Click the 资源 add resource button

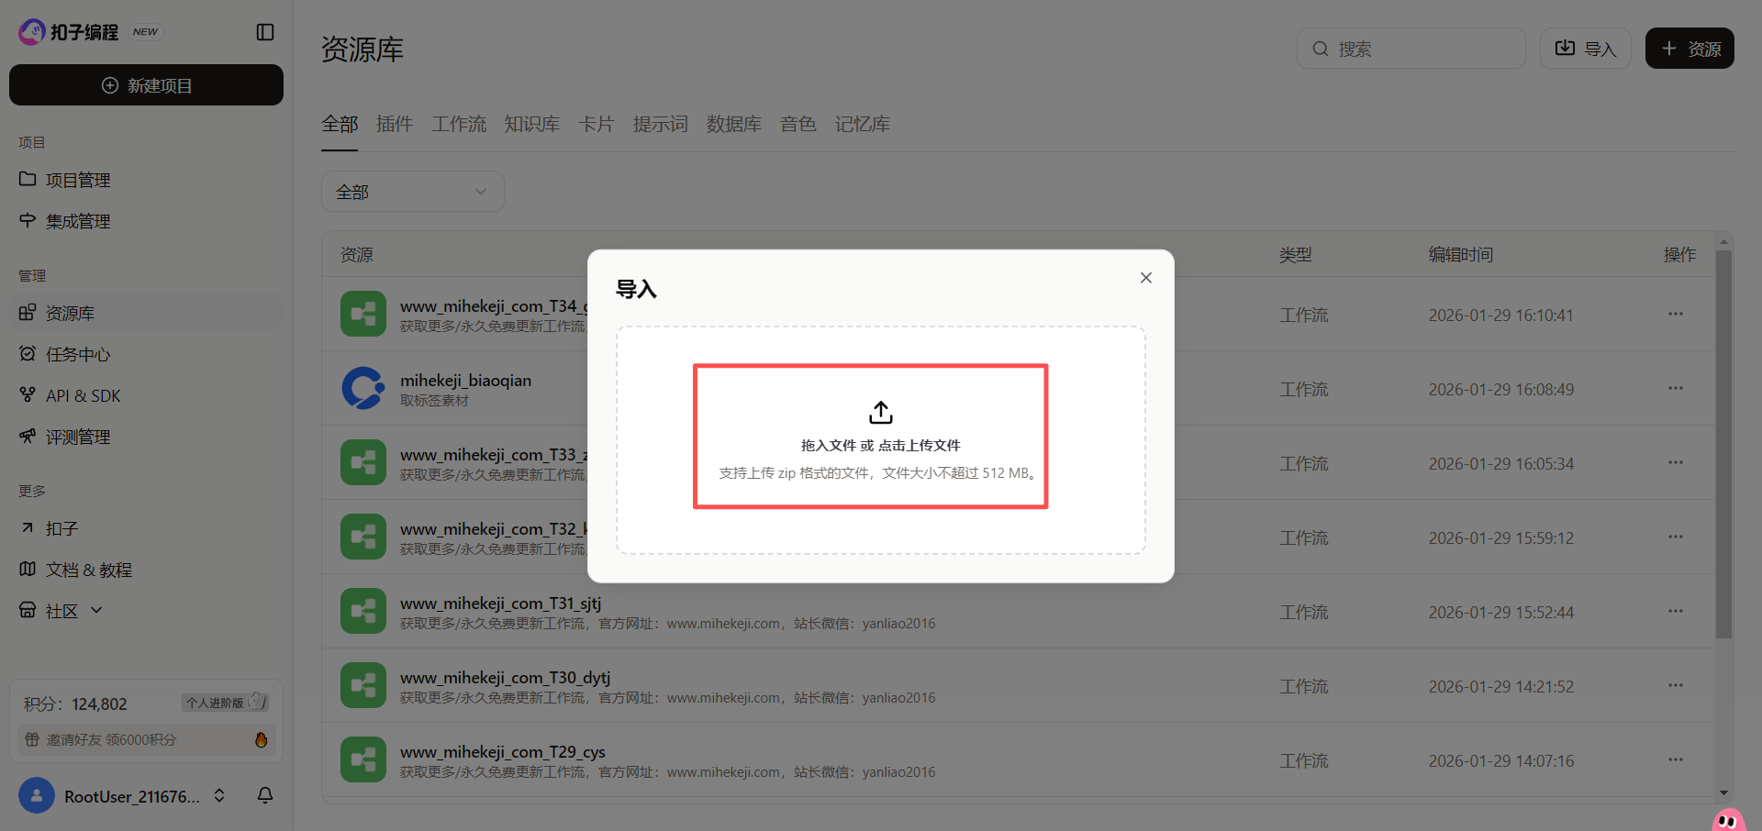[x=1689, y=49]
